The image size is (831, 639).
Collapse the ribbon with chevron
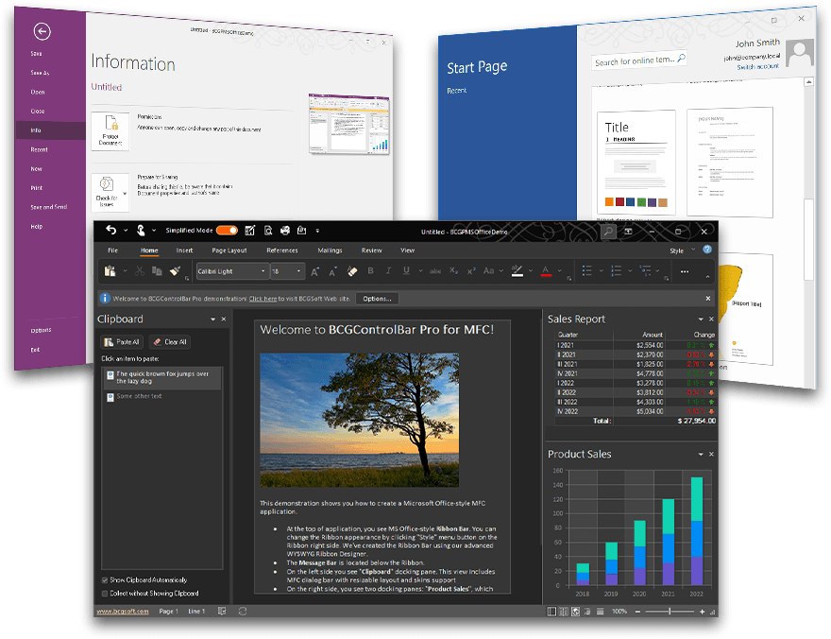pyautogui.click(x=707, y=277)
